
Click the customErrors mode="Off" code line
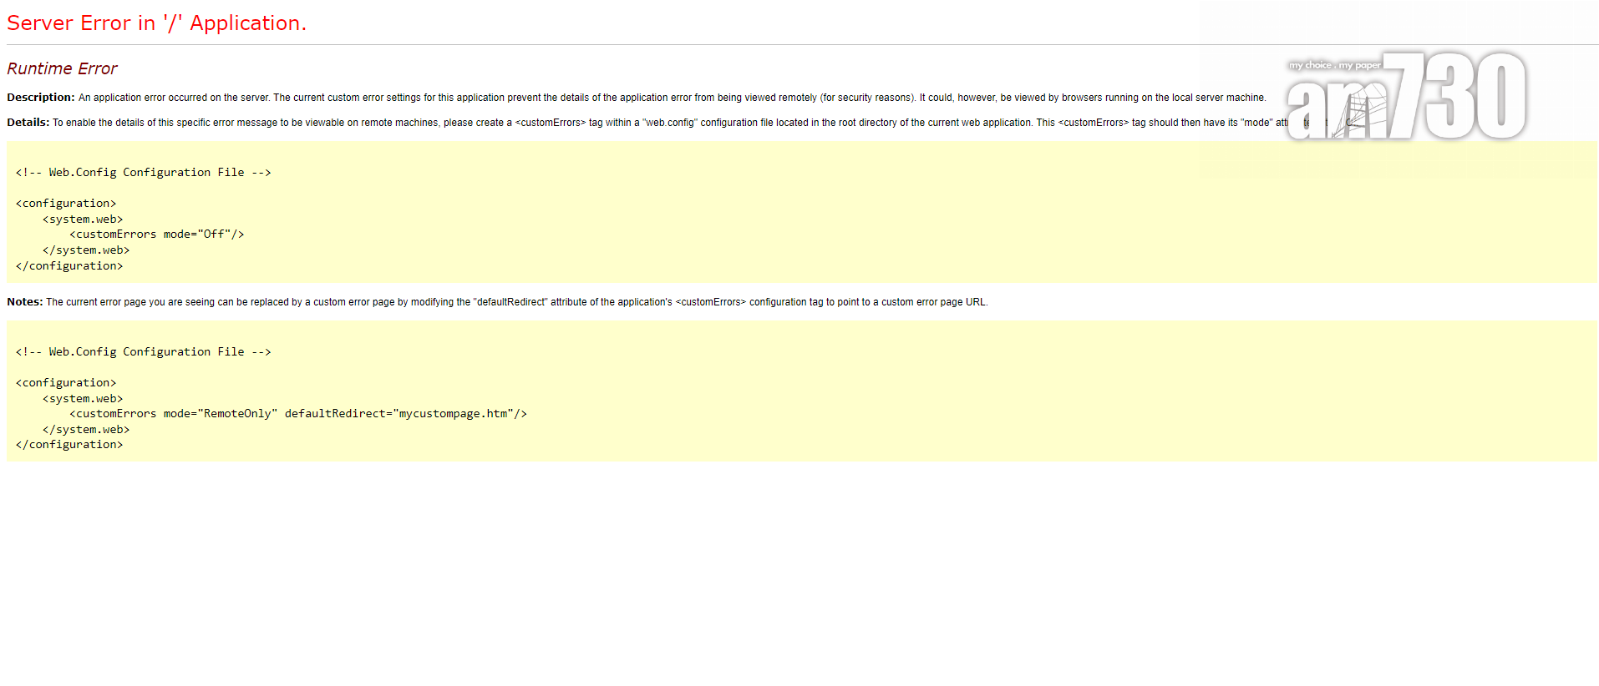(156, 235)
